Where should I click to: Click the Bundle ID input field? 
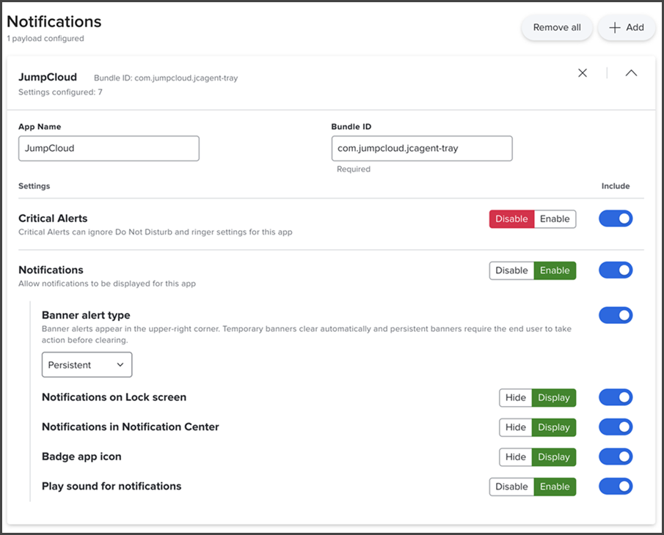[x=421, y=148]
